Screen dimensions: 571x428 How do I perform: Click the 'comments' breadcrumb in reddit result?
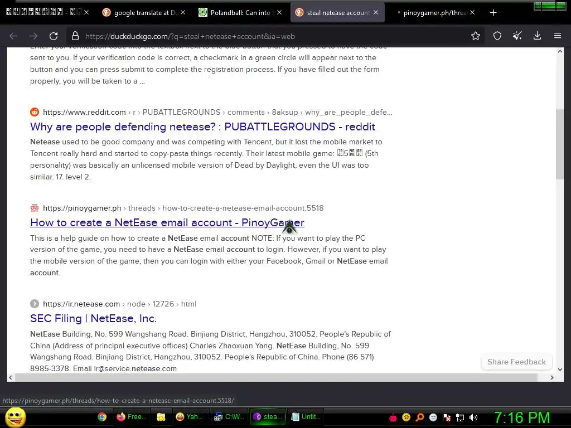pyautogui.click(x=246, y=112)
